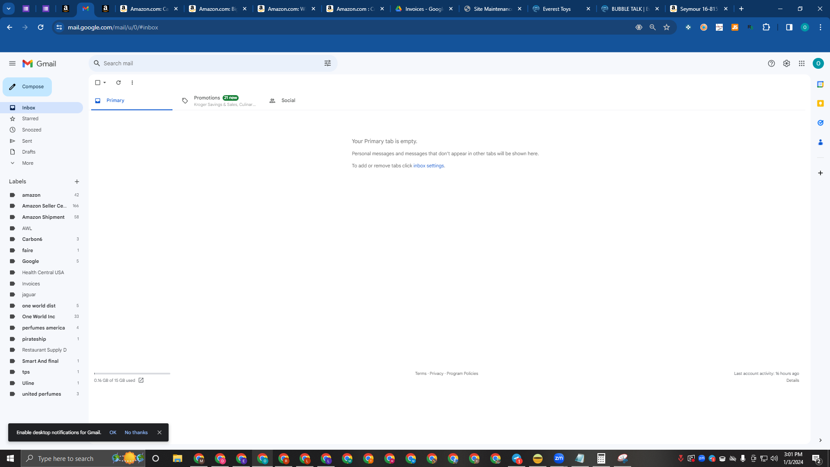Open the Terms link in footer
The image size is (830, 467).
tap(421, 374)
